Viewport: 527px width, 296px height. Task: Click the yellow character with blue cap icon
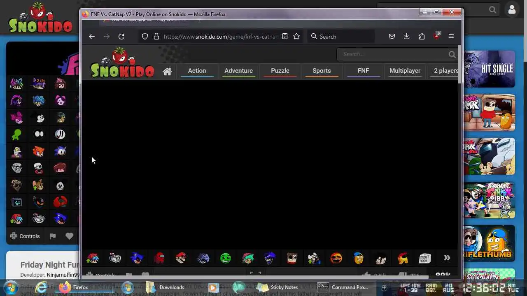tap(359, 258)
